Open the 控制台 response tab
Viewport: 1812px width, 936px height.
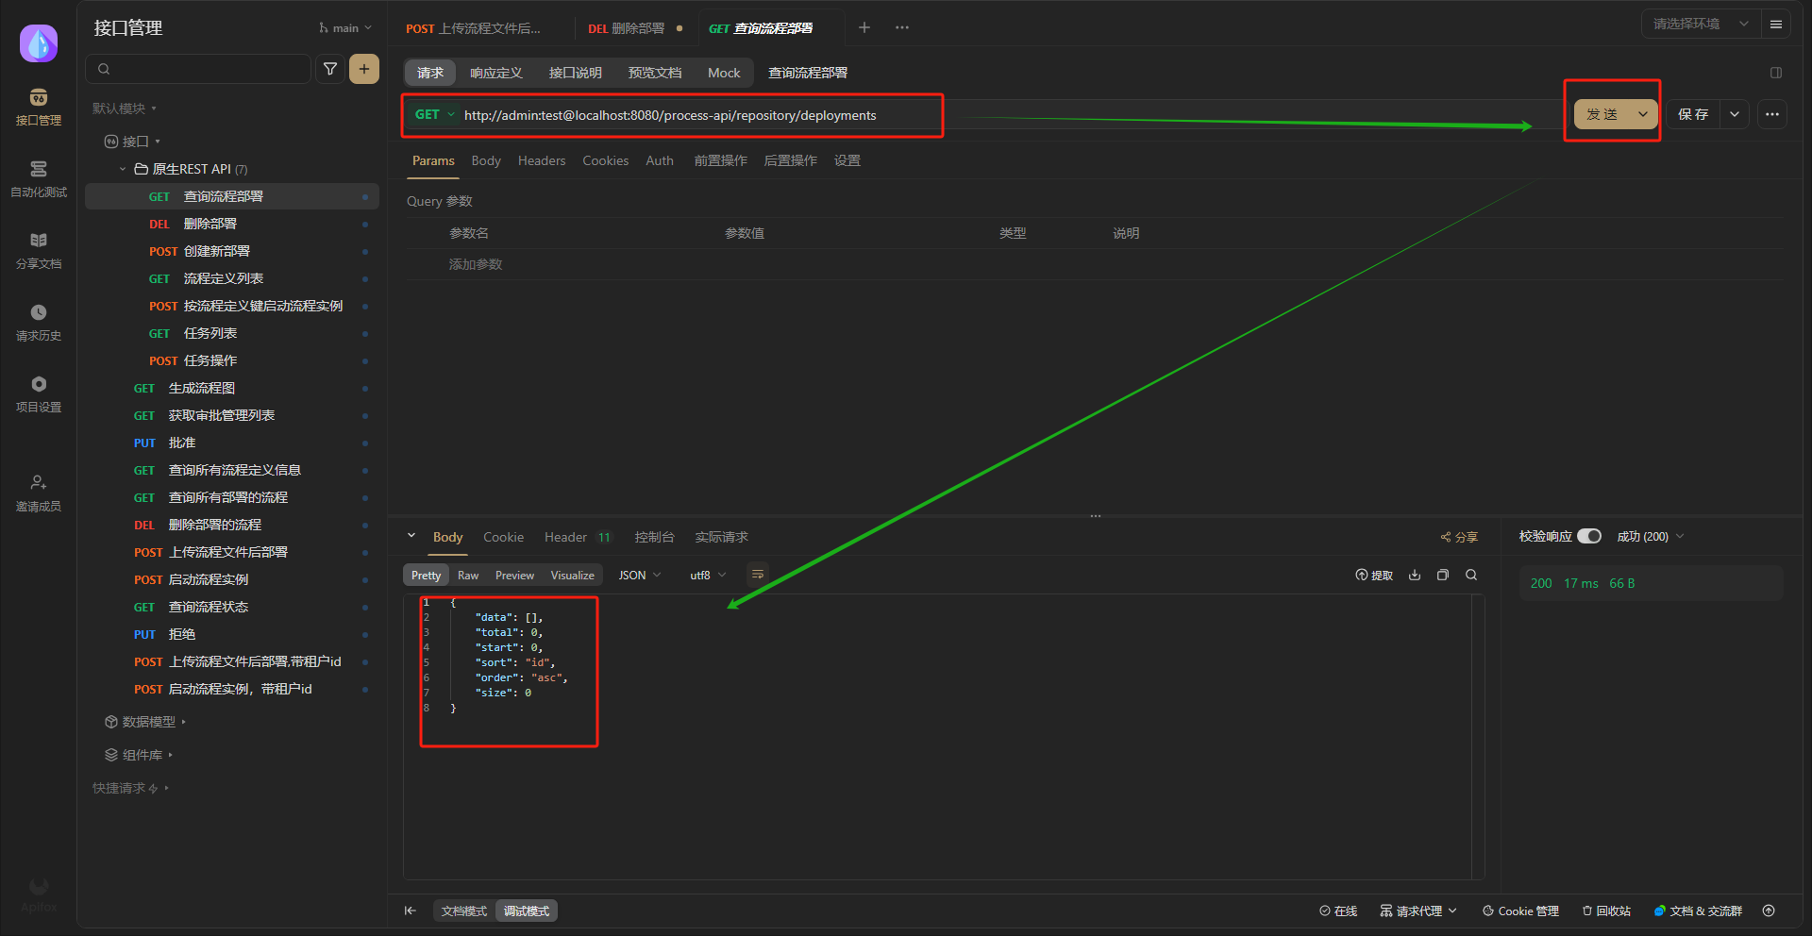point(654,537)
